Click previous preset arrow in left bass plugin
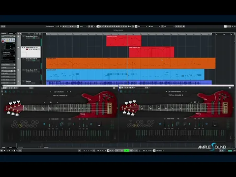Image resolution: width=236 pixels, height=177 pixels. tap(51, 92)
